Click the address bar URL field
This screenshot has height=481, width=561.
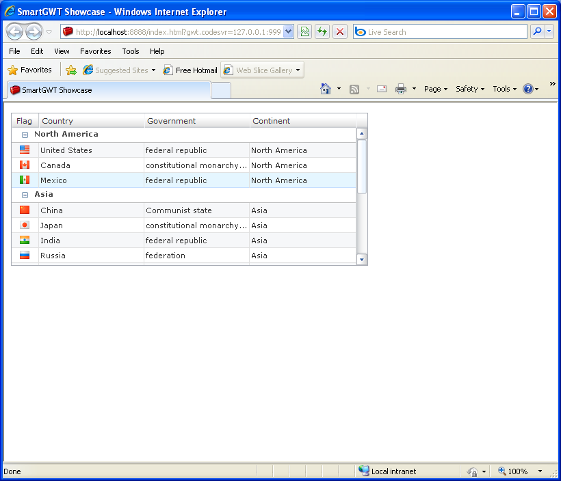[173, 32]
